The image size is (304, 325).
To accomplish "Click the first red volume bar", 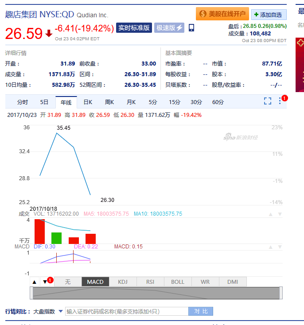I will 39,232.
